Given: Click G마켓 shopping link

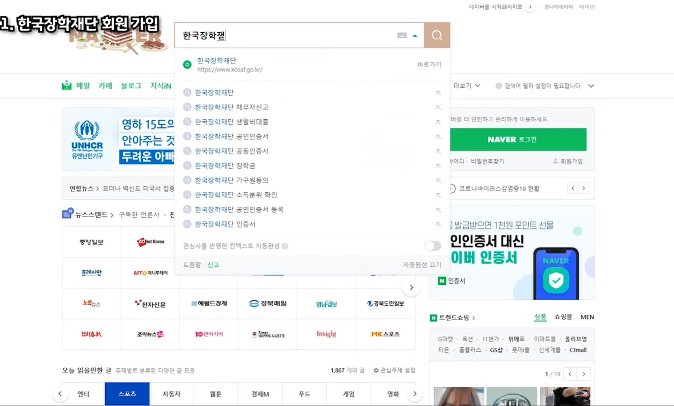Looking at the screenshot, I should click(x=445, y=339).
